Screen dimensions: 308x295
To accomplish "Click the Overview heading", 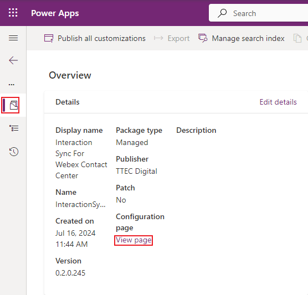I will pos(70,75).
